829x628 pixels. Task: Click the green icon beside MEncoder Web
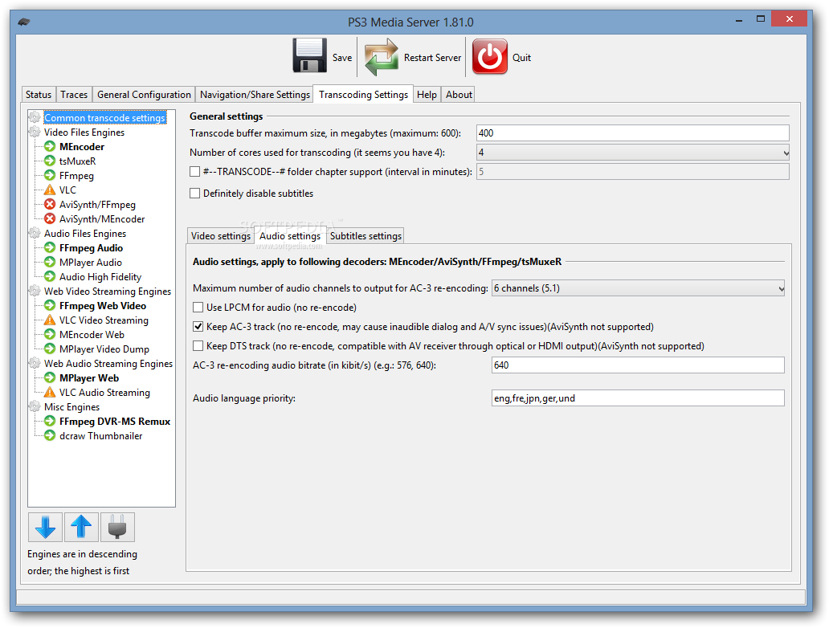[x=50, y=334]
